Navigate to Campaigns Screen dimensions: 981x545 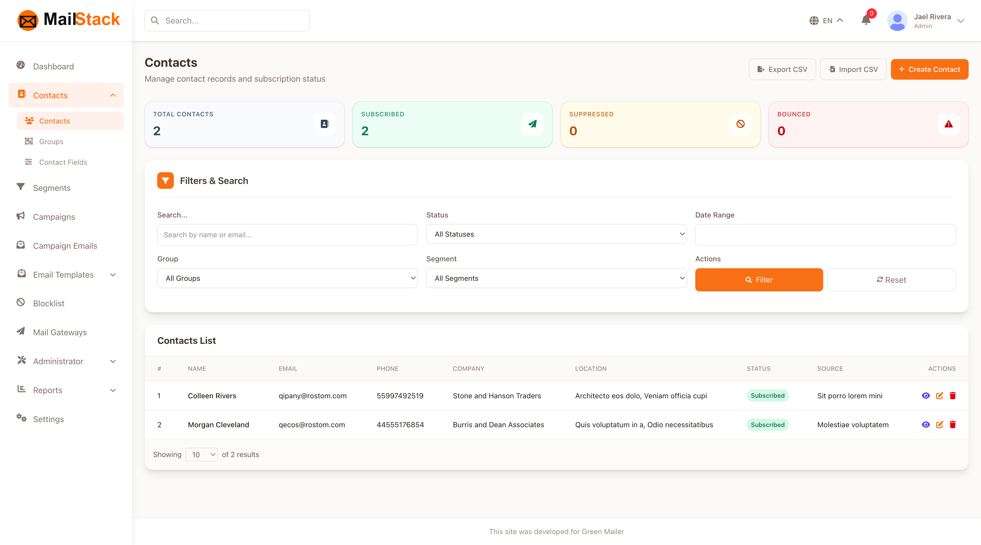point(66,217)
